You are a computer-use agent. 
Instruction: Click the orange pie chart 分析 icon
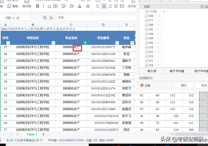point(142,85)
